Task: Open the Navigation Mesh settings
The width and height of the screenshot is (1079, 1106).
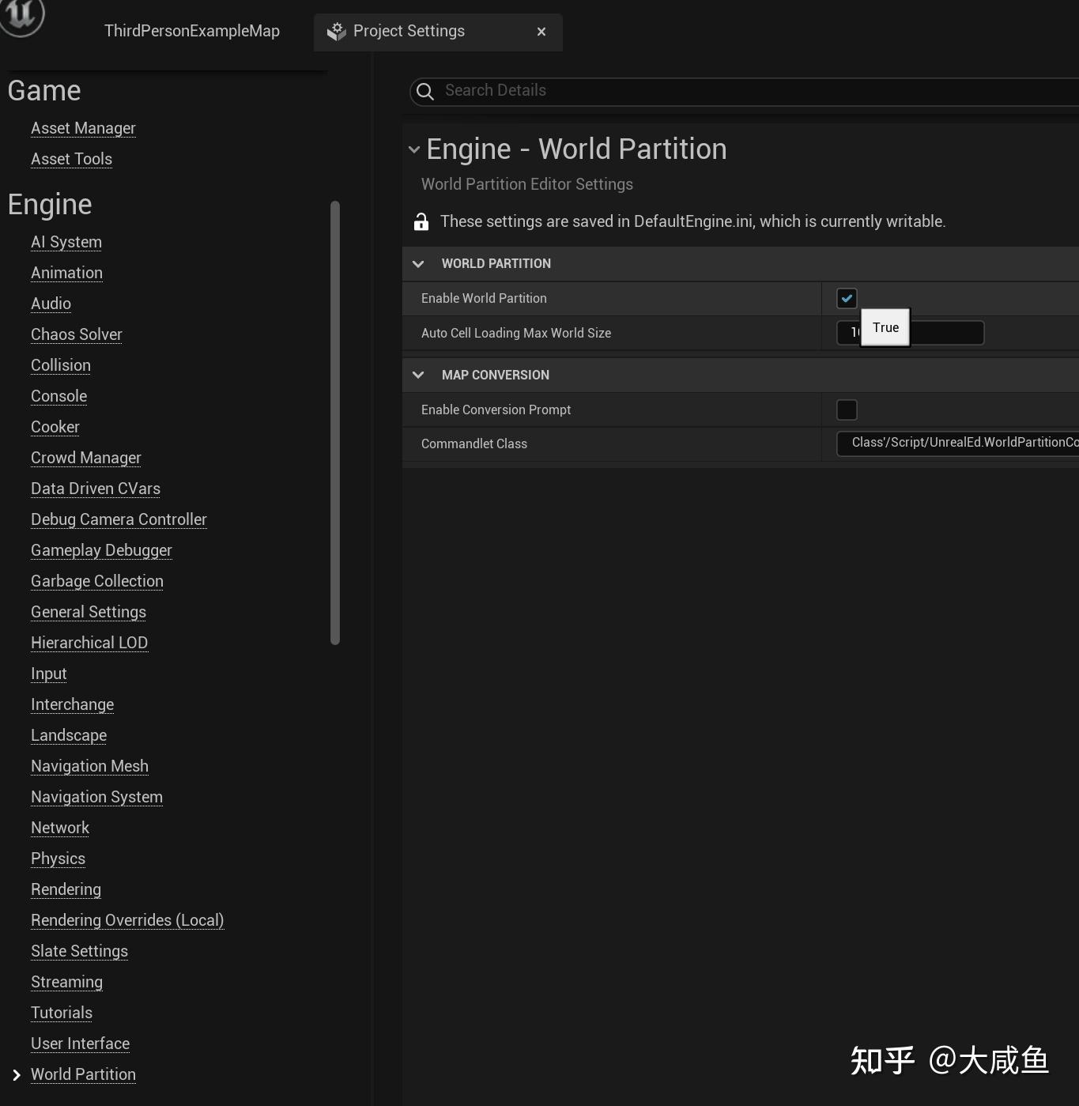Action: [89, 766]
